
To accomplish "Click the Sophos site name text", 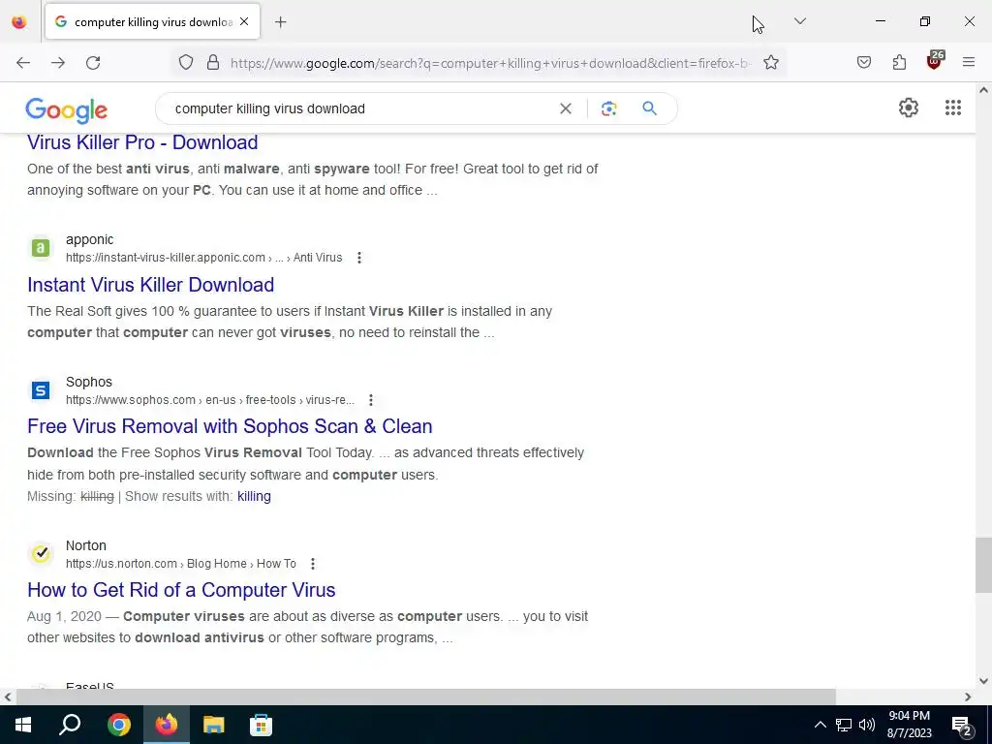I will [x=88, y=382].
